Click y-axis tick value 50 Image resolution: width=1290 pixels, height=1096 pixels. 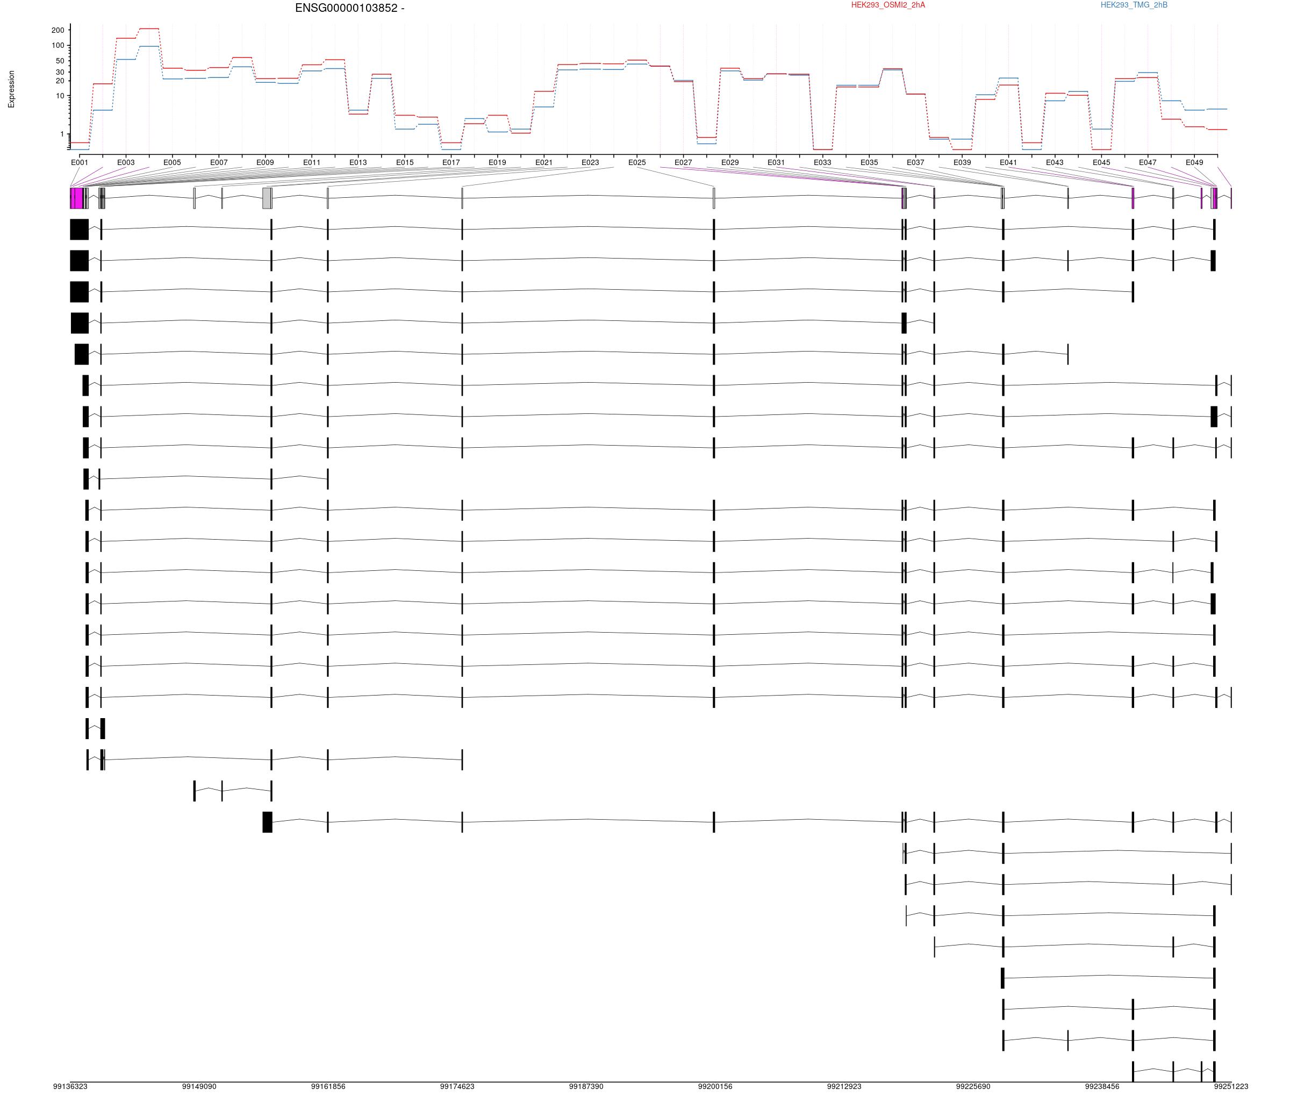click(60, 61)
